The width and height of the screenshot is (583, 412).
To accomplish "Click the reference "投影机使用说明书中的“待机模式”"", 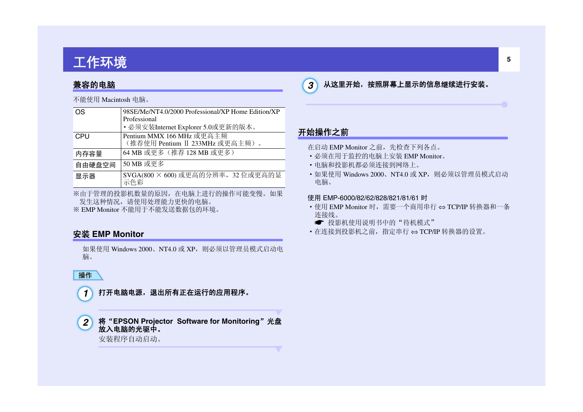I will tap(382, 223).
